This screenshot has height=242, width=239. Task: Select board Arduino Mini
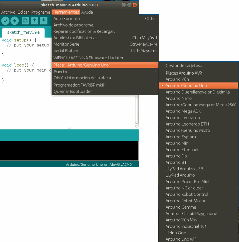[198, 143]
